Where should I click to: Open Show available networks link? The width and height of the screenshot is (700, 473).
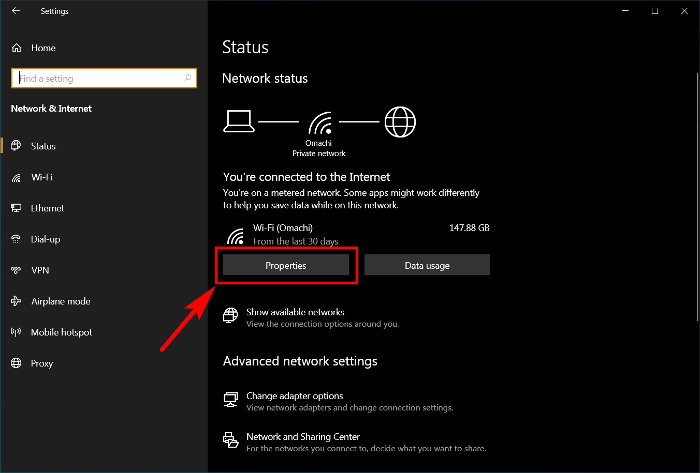(x=296, y=312)
